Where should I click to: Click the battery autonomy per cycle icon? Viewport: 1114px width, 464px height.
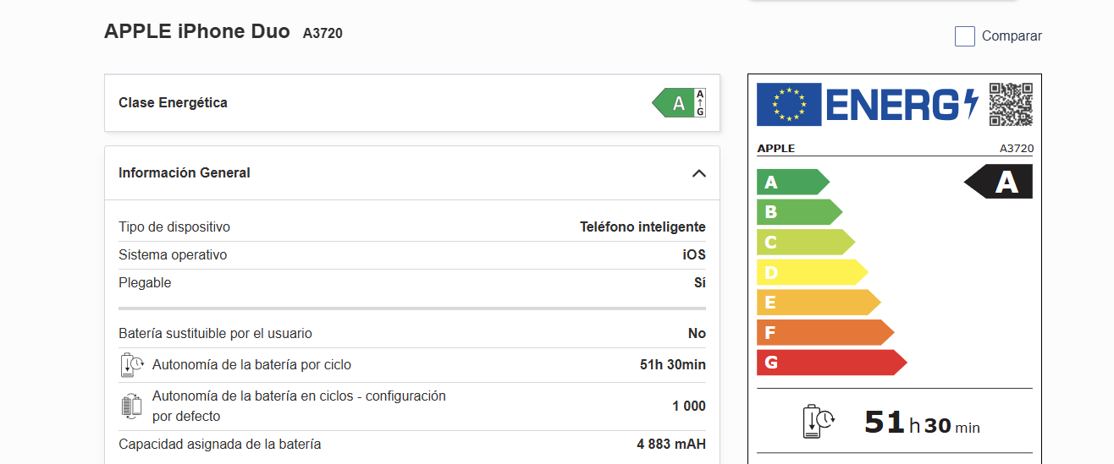click(x=131, y=365)
